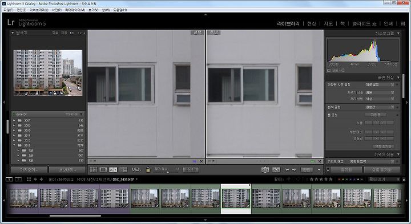Switch to the 슬라이드 쇼 module
Viewport: 411px width, 224px height.
tap(364, 23)
